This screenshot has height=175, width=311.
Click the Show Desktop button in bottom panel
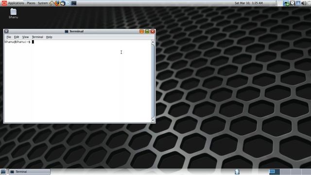(3, 172)
